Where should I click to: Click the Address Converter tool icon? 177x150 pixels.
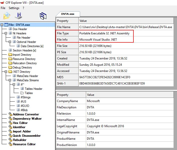click(x=10, y=114)
